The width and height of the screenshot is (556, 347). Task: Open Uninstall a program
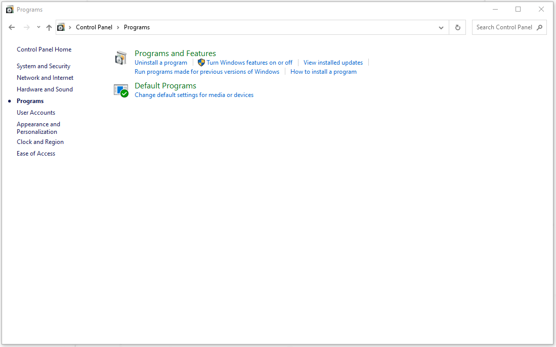(x=161, y=62)
